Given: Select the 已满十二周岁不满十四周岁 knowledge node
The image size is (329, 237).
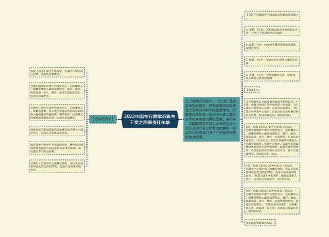Looking at the screenshot, I should coord(57,113).
